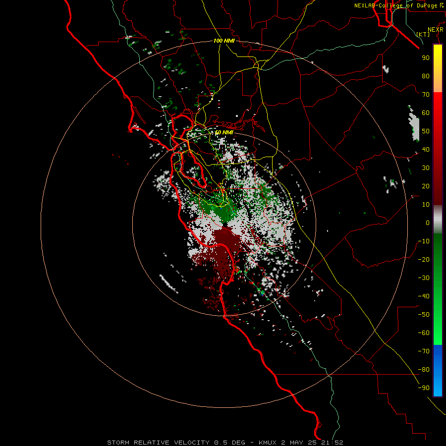Viewport: 446px width, 446px height.
Task: Pick the "-90" label on the velocity scale
Action: tap(424, 388)
